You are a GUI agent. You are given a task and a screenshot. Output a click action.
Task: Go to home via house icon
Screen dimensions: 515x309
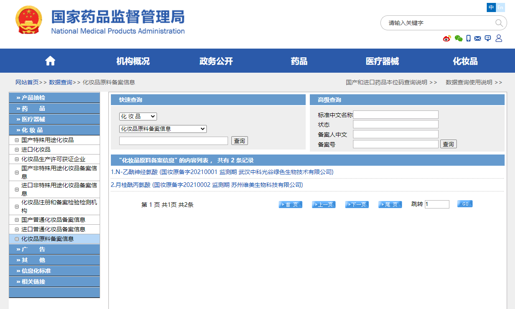50,61
